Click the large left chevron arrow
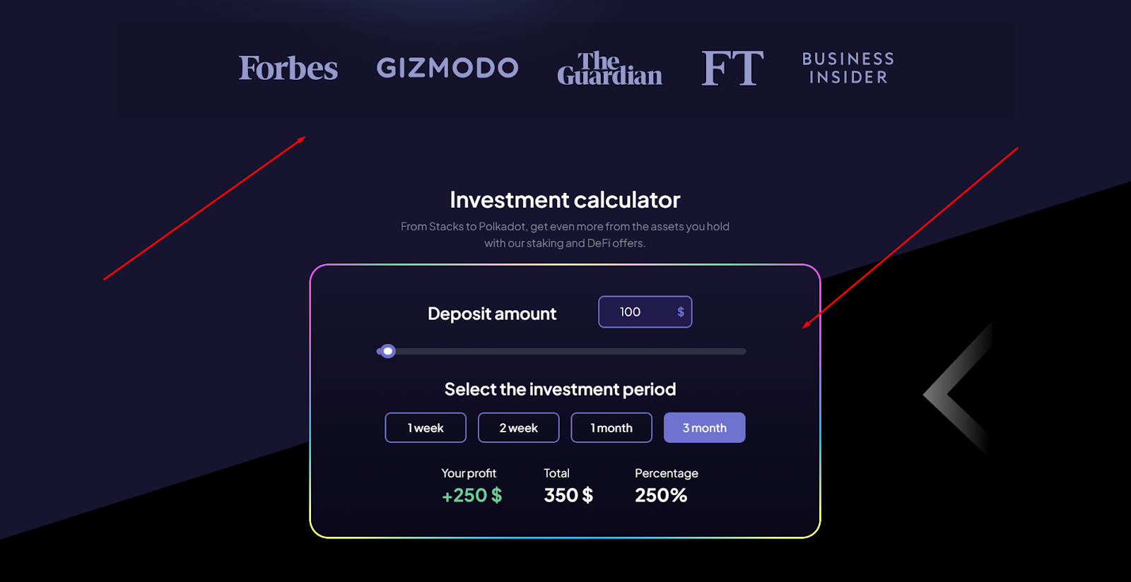This screenshot has height=582, width=1131. [958, 388]
